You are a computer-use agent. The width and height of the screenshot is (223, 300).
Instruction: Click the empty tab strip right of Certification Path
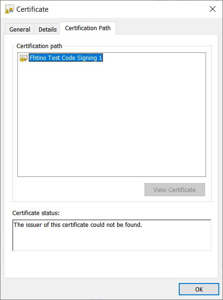pos(167,28)
